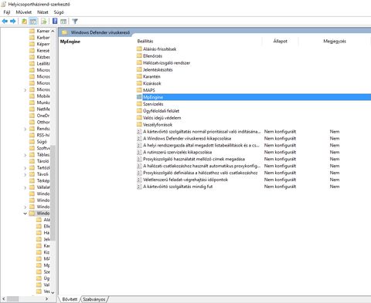Image resolution: width=371 pixels, height=303 pixels.
Task: Click the Export list toolbar icon
Action: click(44, 22)
